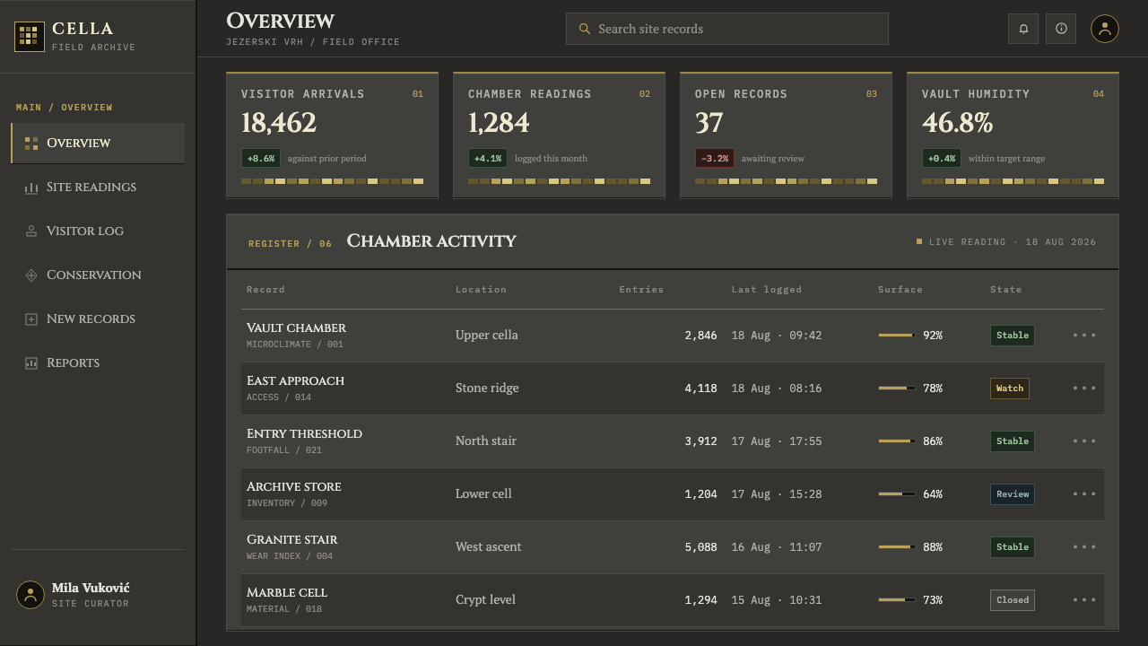Open the notifications bell
Screen dimensions: 1148x646
[1023, 29]
